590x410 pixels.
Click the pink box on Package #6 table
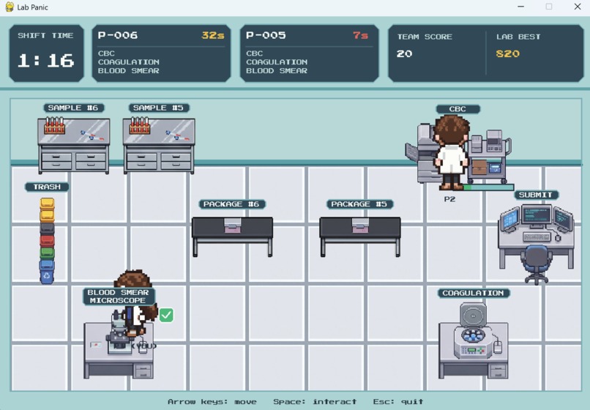click(x=232, y=225)
